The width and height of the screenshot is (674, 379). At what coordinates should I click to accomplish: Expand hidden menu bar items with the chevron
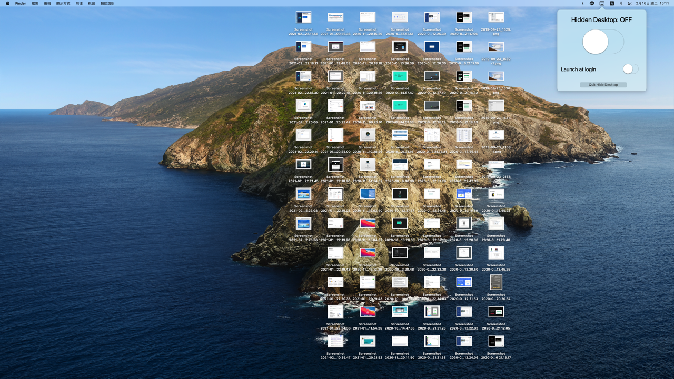tap(583, 3)
